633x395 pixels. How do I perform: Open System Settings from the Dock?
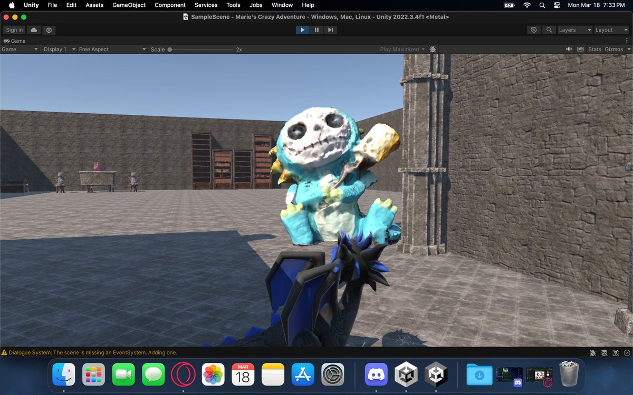(x=333, y=374)
